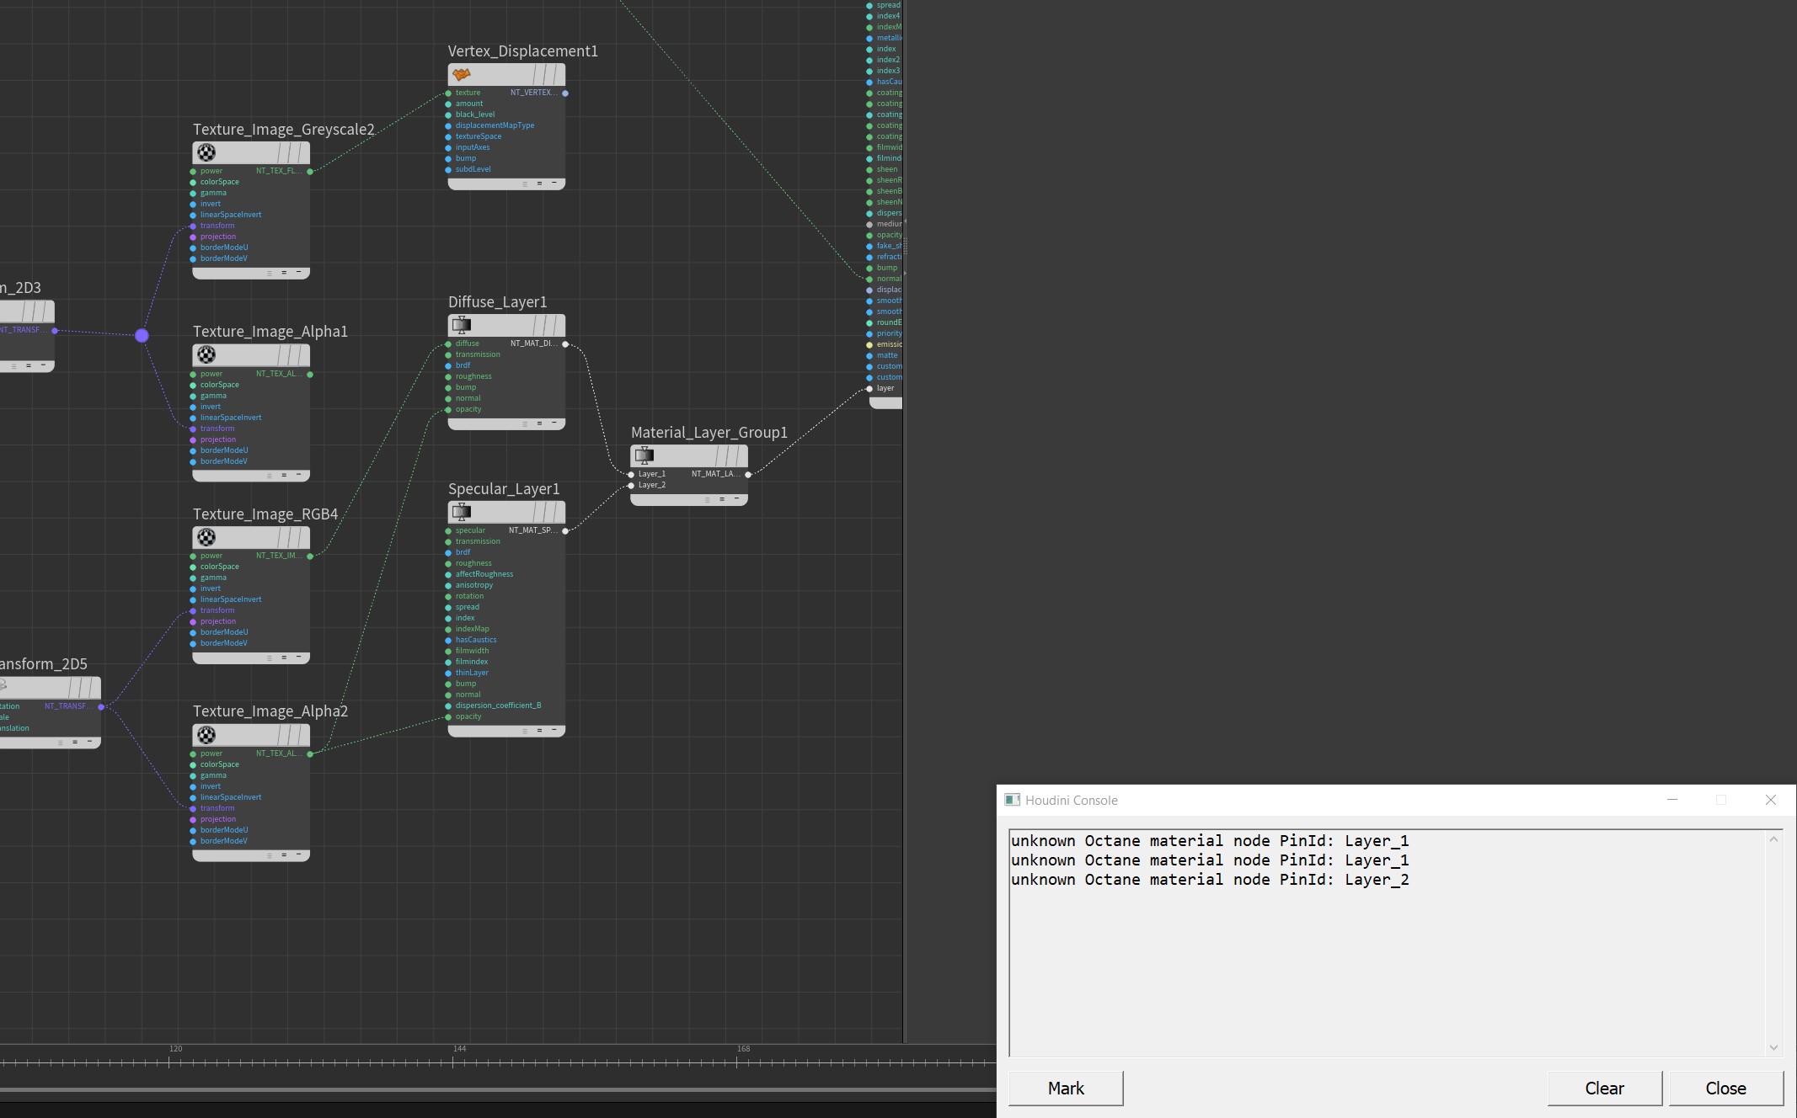Click the Texture_Image_Alpha1 checker sphere icon

206,354
